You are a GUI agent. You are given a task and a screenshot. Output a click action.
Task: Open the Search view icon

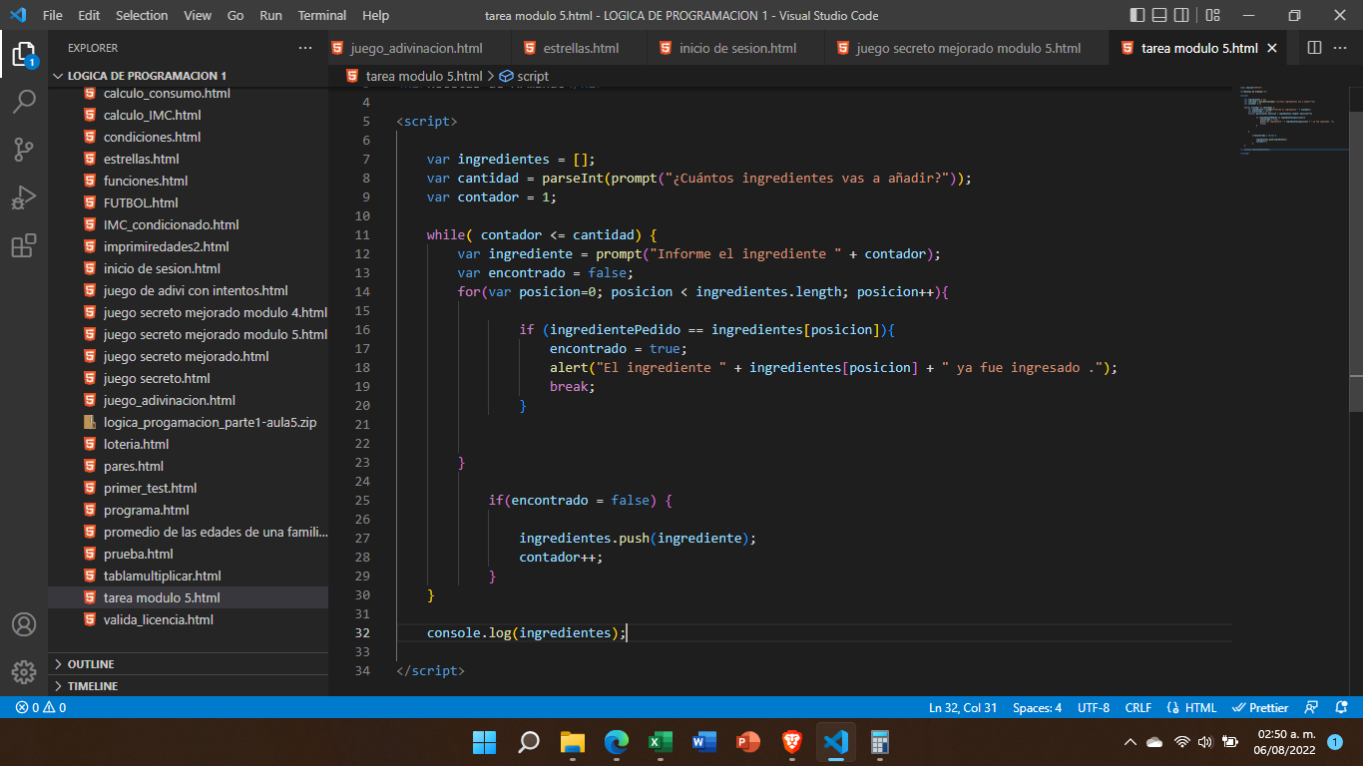[24, 101]
